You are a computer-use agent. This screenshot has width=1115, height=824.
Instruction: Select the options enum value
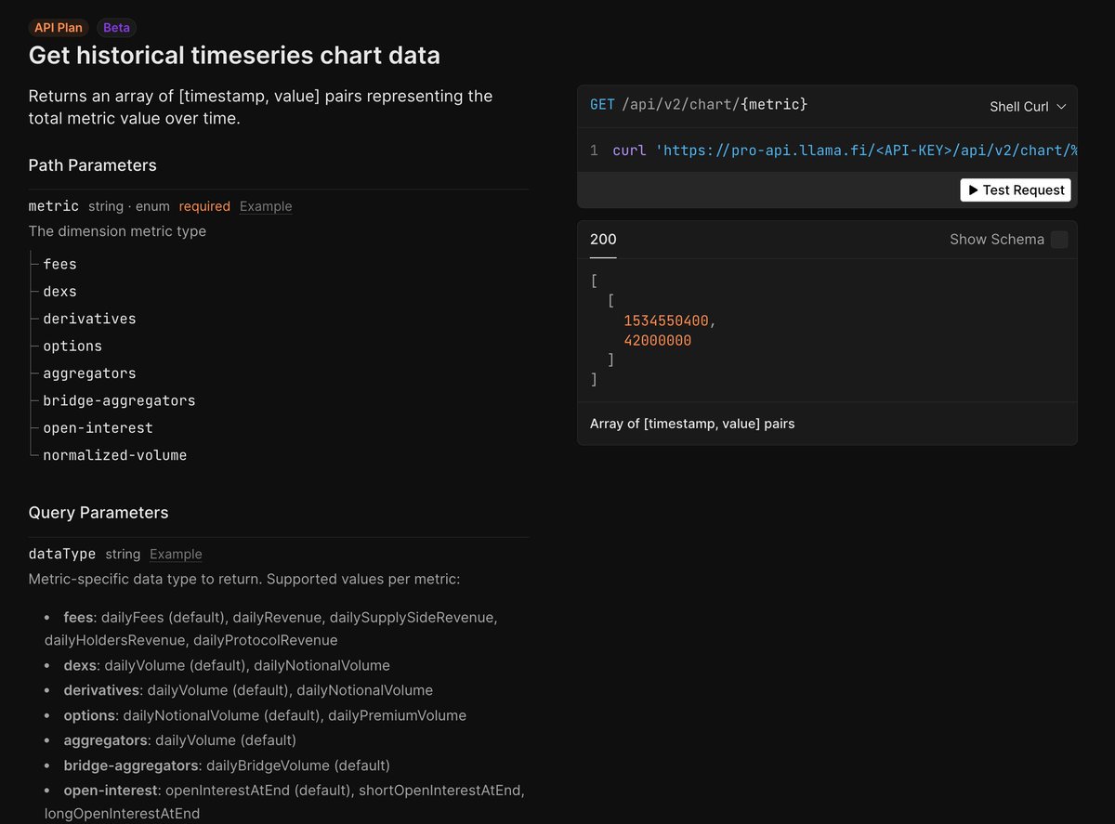[72, 346]
